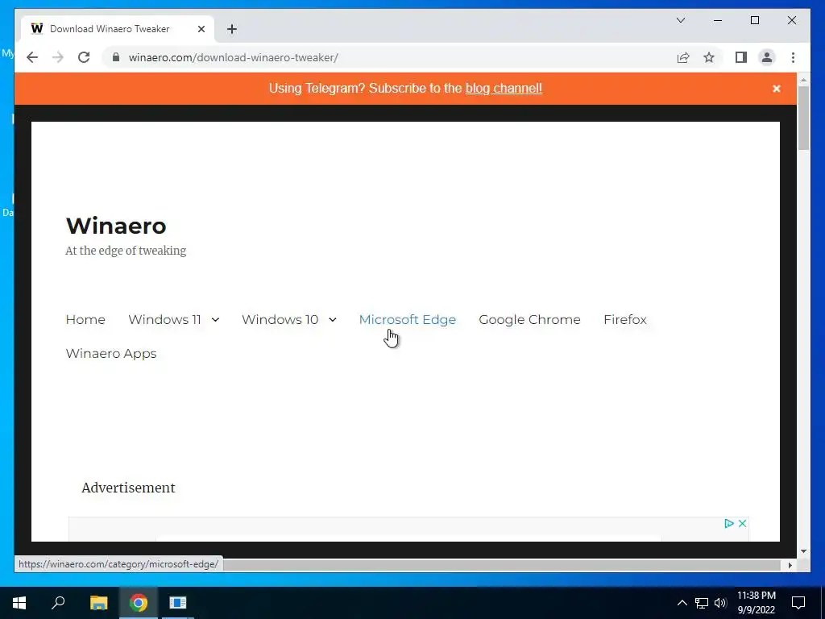
Task: Open the Microsoft Edge category
Action: (407, 319)
